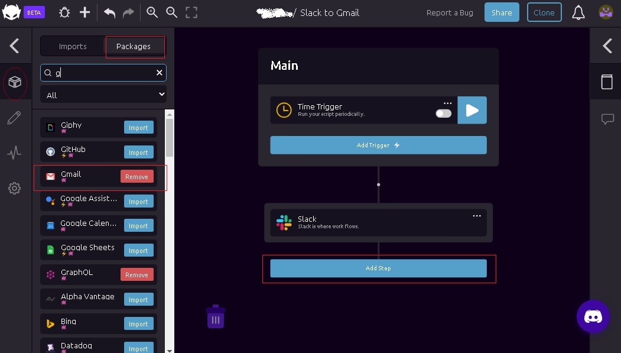The height and width of the screenshot is (353, 621).
Task: Import the Datadog package
Action: click(x=139, y=348)
